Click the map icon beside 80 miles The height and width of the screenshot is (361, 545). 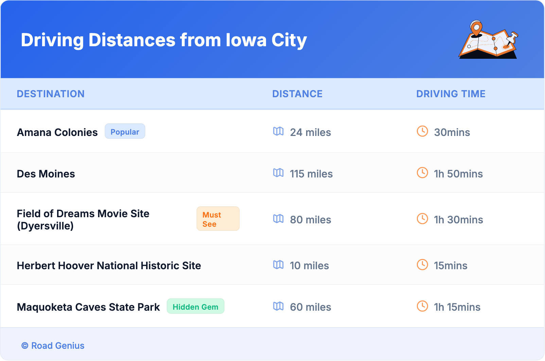click(278, 219)
